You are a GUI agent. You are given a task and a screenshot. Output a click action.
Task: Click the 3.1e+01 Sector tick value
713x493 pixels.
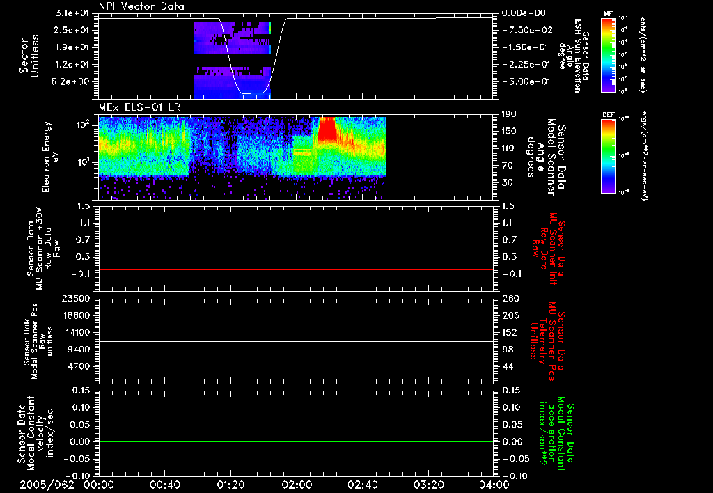coord(72,14)
